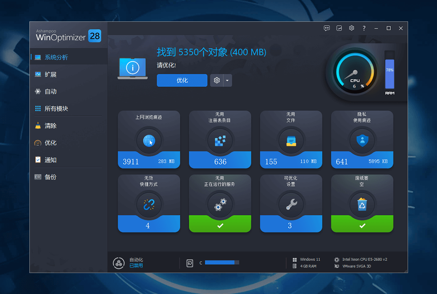Click the CPU chip icon by Intel Xeon
Viewport: 437px width, 294px height.
tap(337, 260)
